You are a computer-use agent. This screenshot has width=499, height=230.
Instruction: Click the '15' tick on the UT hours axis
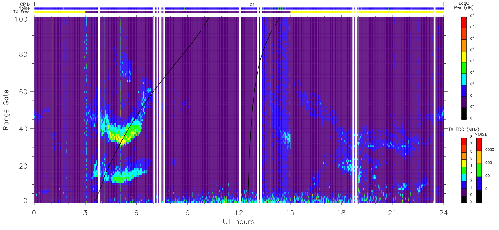290,212
